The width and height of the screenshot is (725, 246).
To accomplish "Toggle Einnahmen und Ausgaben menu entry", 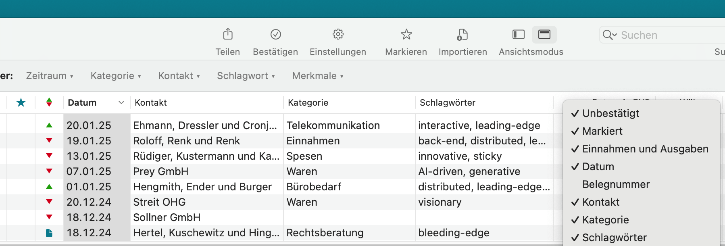I will click(x=645, y=149).
